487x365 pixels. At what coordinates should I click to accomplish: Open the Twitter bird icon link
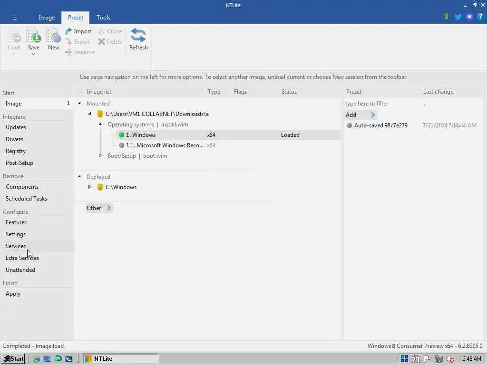coord(458,17)
